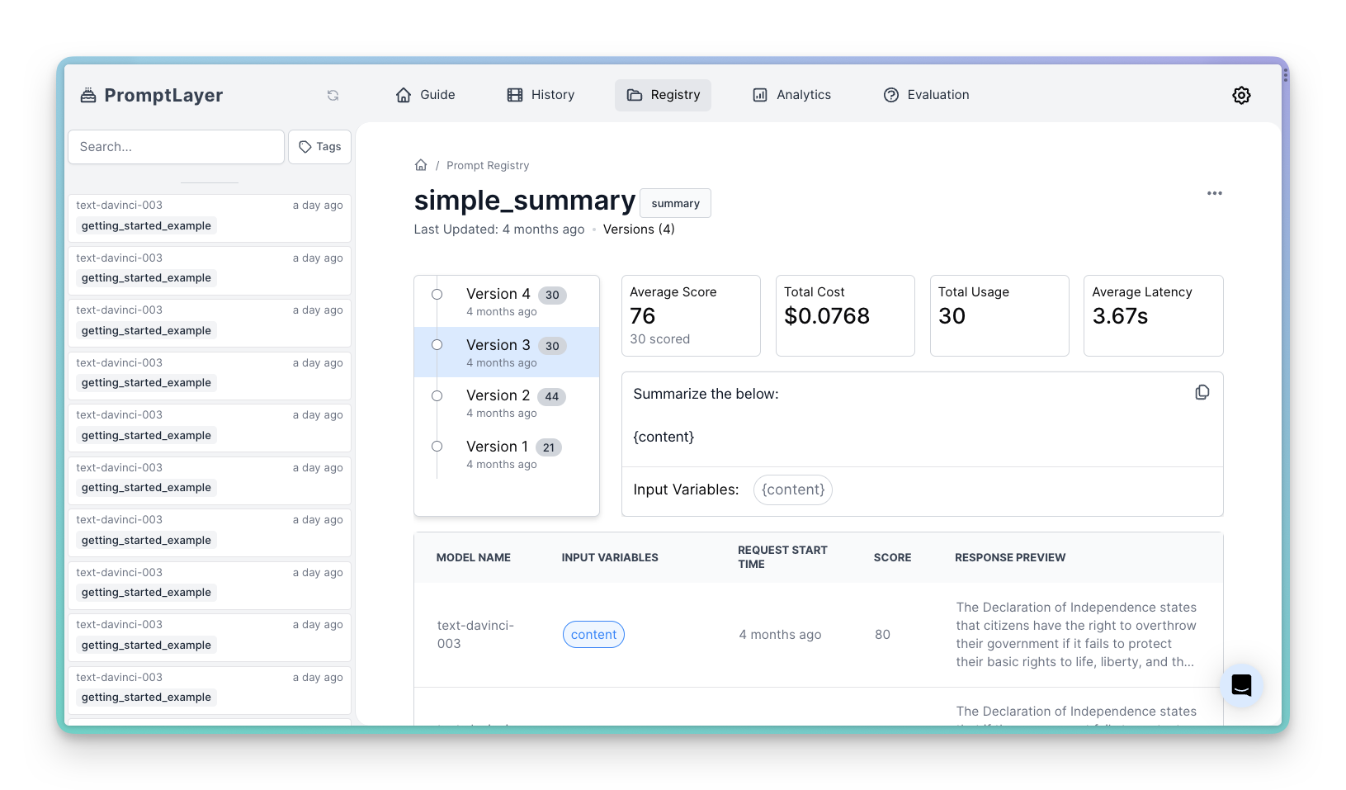This screenshot has height=790, width=1346.
Task: Open the Registry tab
Action: tap(663, 95)
